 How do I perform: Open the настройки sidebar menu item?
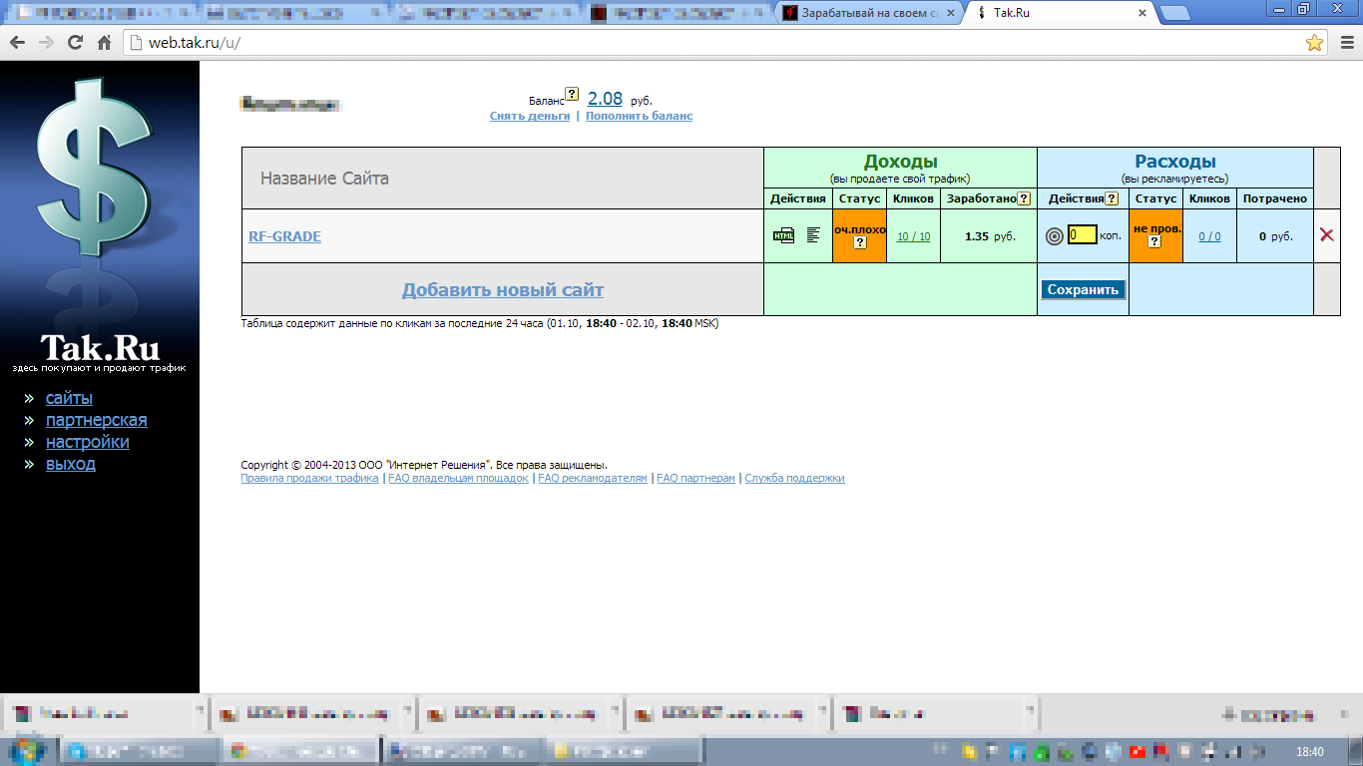pos(88,442)
